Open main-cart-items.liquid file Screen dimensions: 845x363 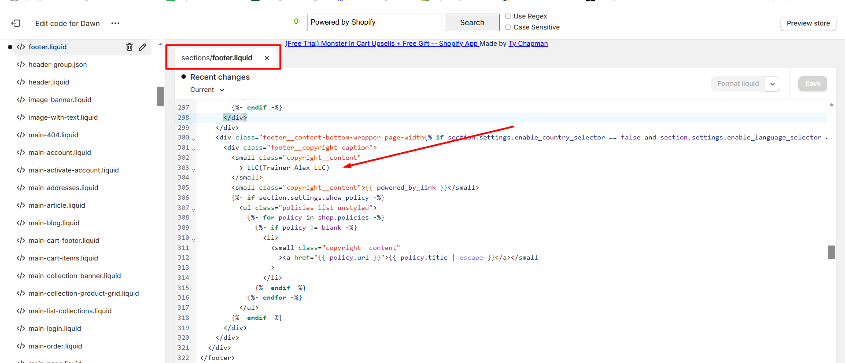pos(63,258)
